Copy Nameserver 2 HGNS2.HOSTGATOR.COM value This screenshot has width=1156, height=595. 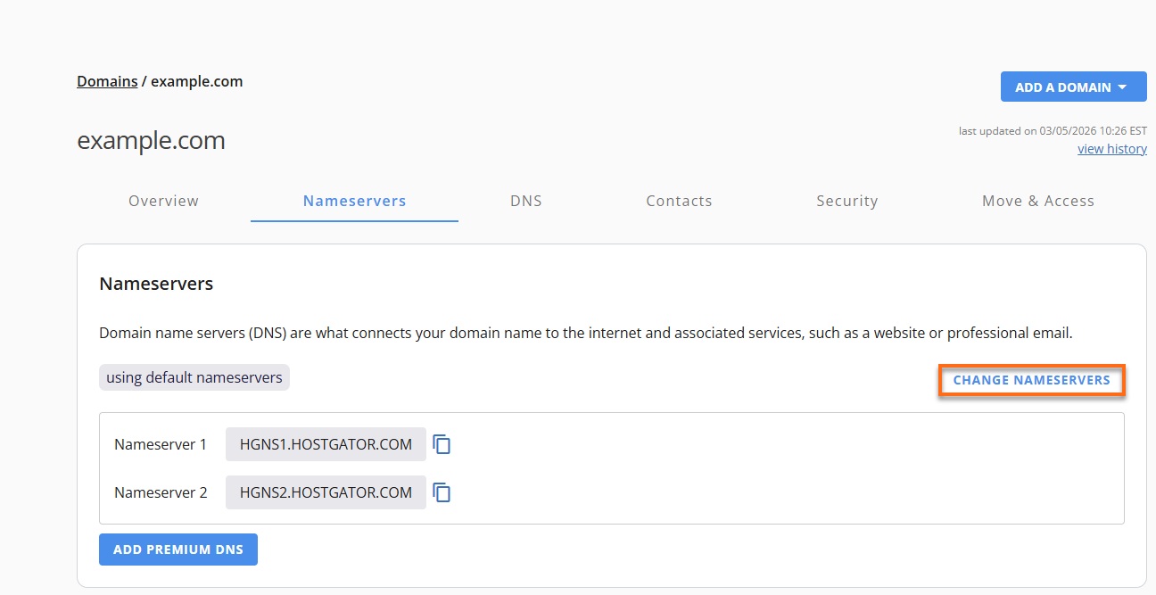442,492
